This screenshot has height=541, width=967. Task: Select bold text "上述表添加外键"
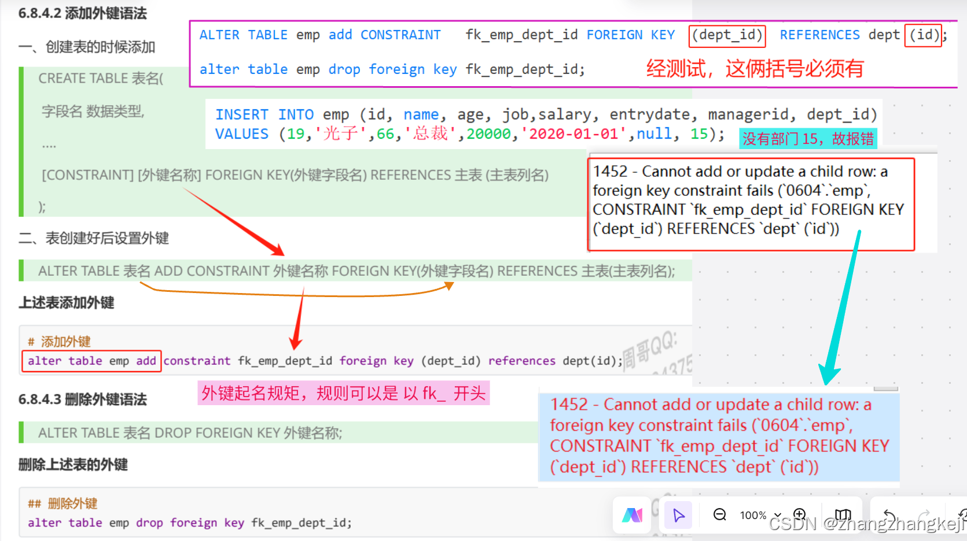(67, 302)
